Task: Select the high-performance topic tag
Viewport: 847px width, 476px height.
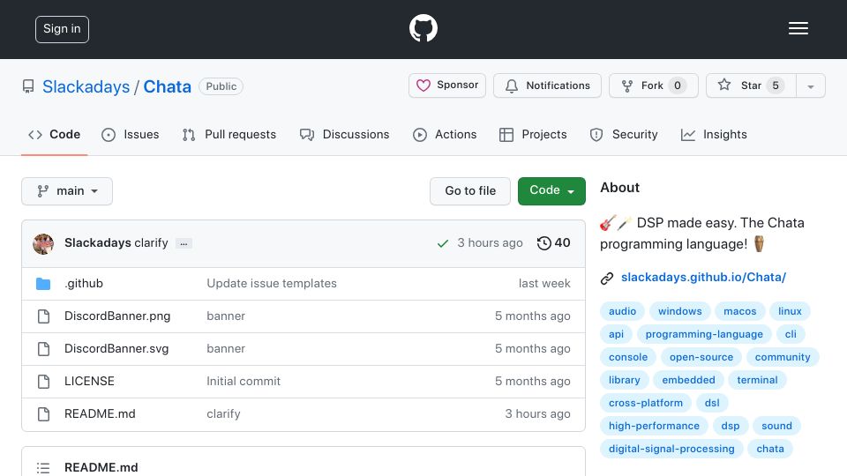Action: tap(654, 426)
